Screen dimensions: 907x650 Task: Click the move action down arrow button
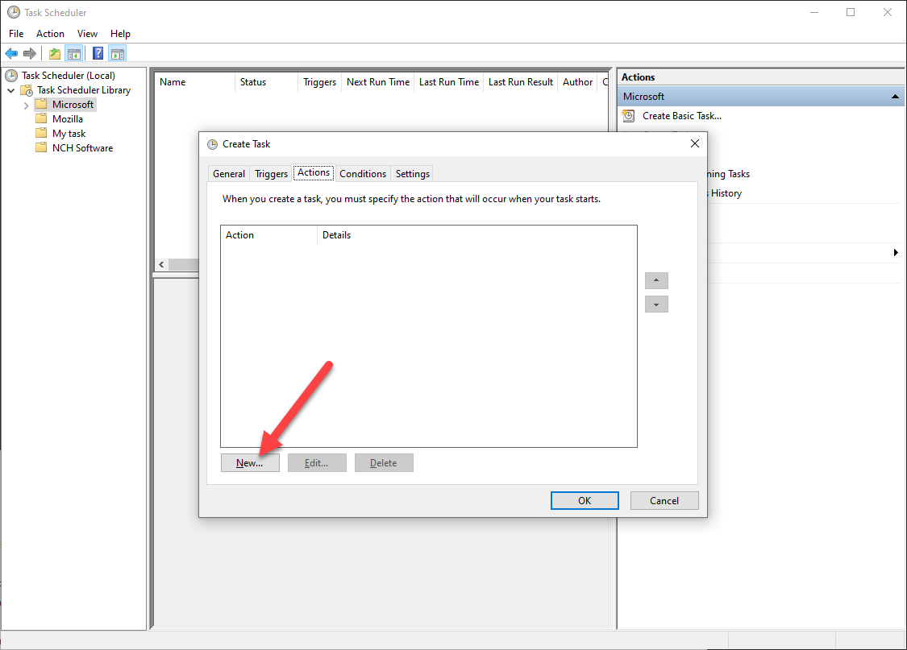[x=656, y=304]
